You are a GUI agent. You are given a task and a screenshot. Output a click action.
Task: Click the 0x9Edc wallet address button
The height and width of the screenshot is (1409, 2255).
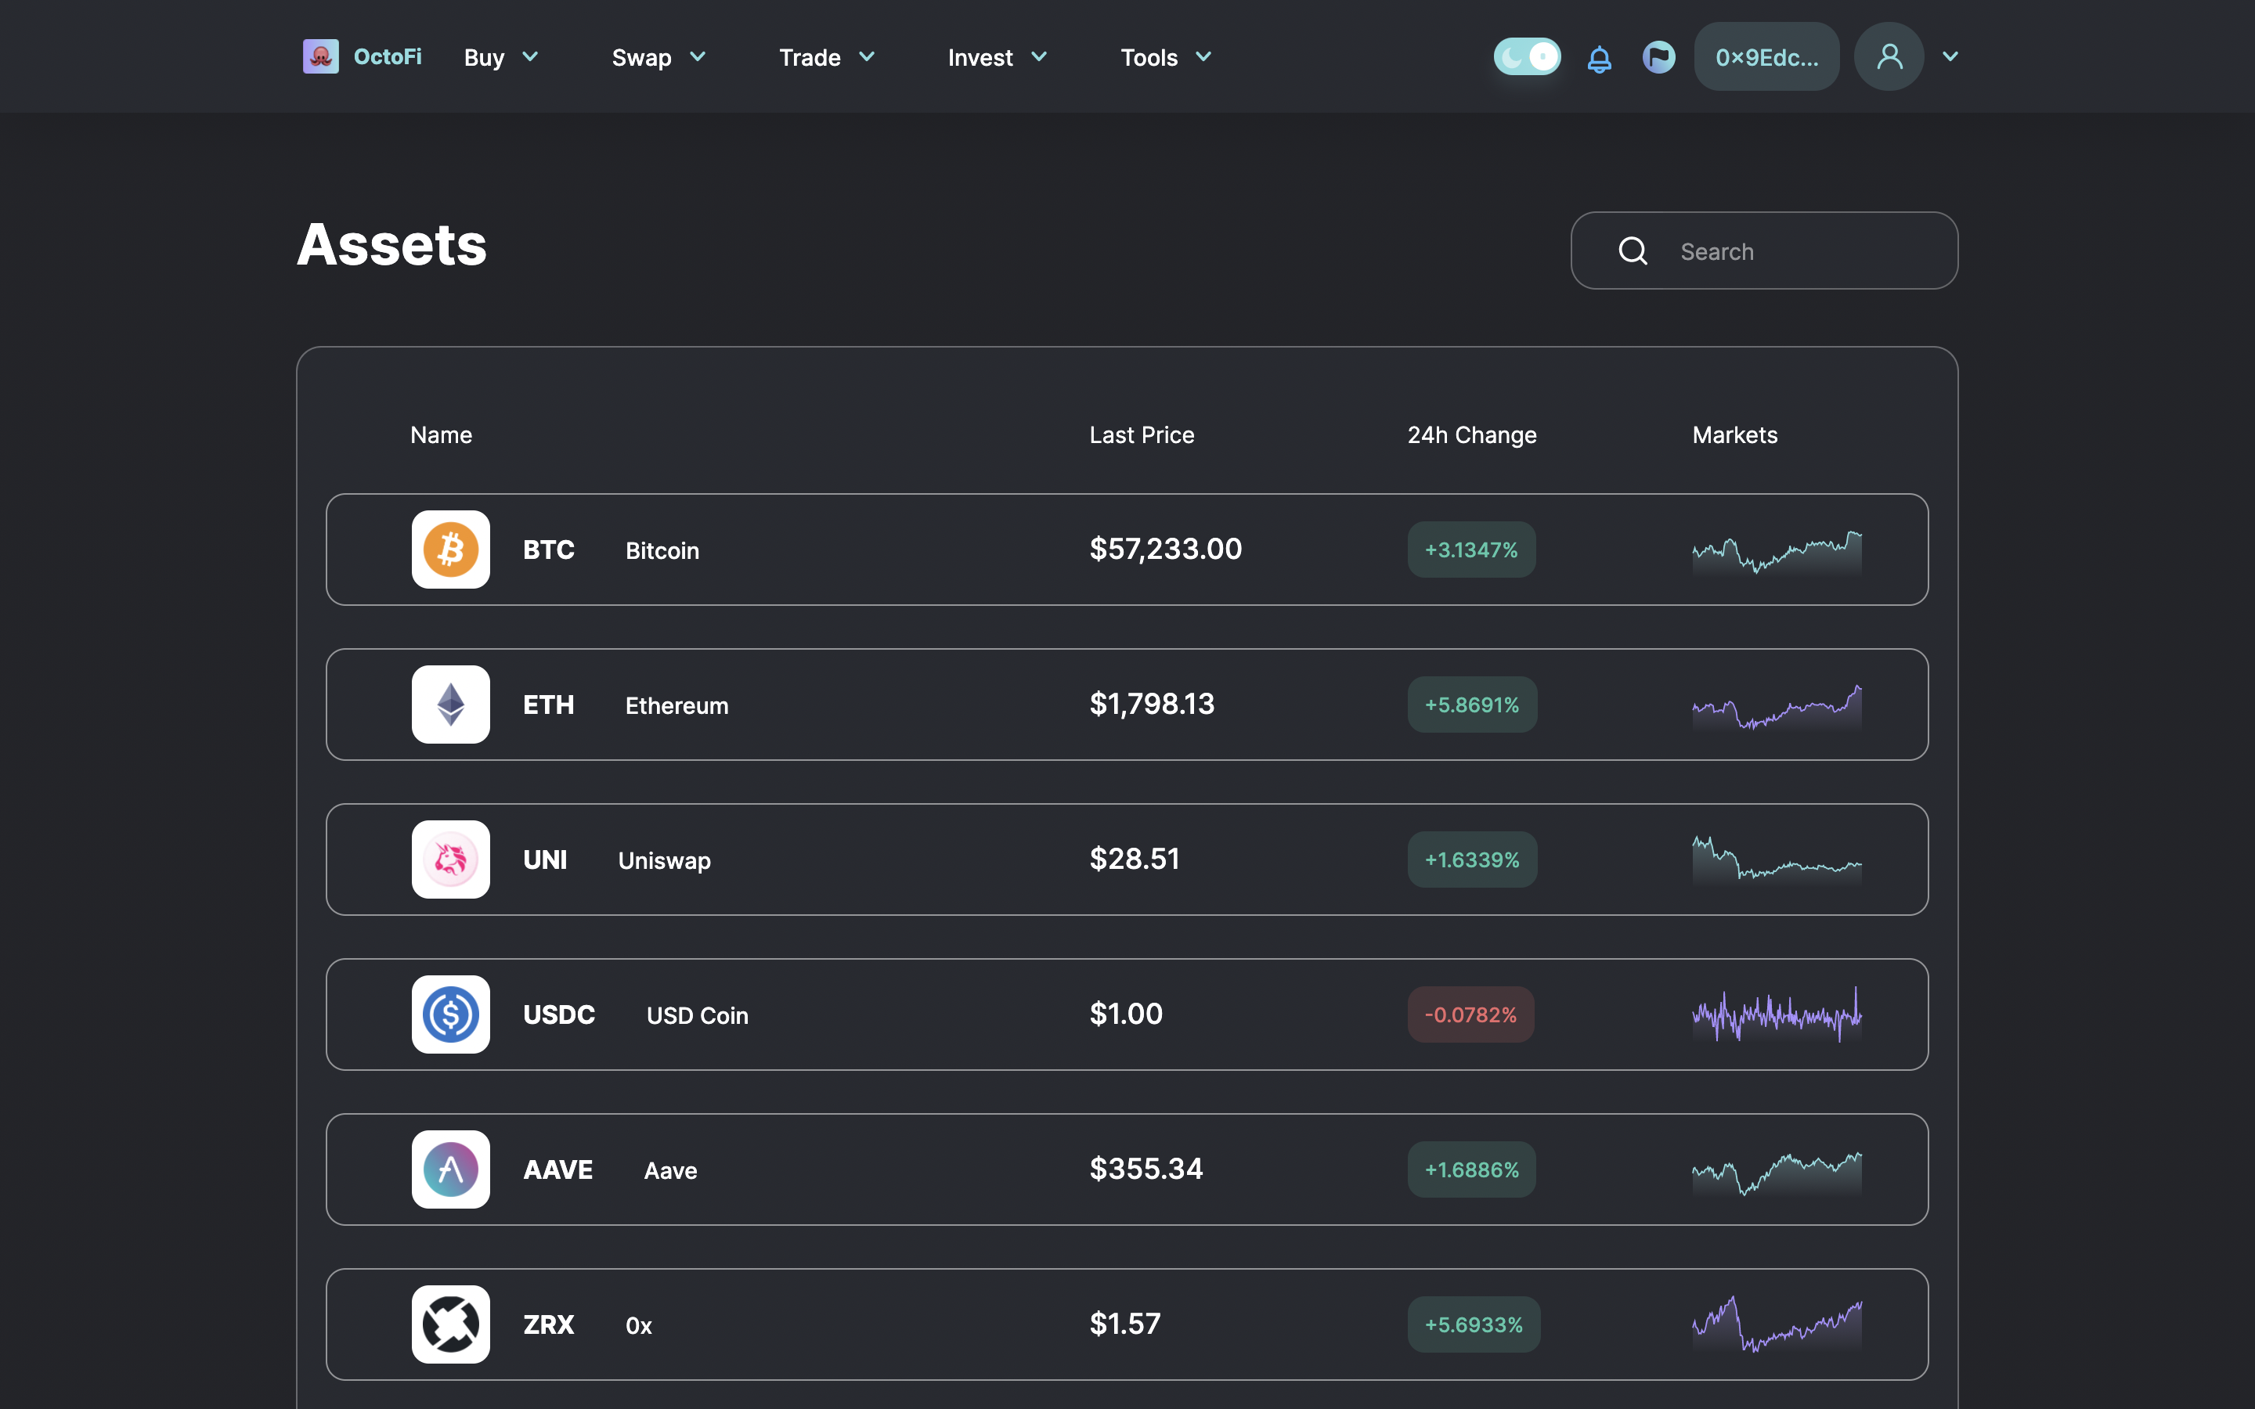click(x=1766, y=57)
